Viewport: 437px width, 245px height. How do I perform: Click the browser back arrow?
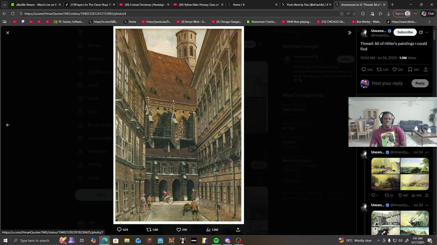click(x=4, y=14)
